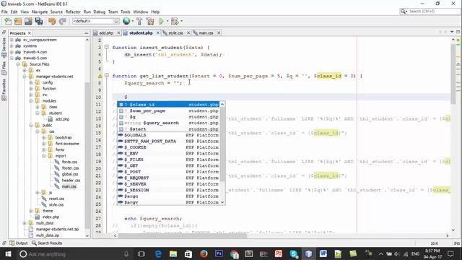This screenshot has height=260, width=462.
Task: Minimize the Projects panel
Action: (87, 33)
